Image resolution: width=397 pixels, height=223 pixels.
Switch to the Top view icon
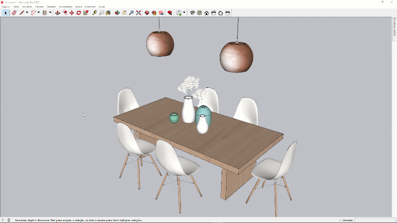pyautogui.click(x=200, y=13)
